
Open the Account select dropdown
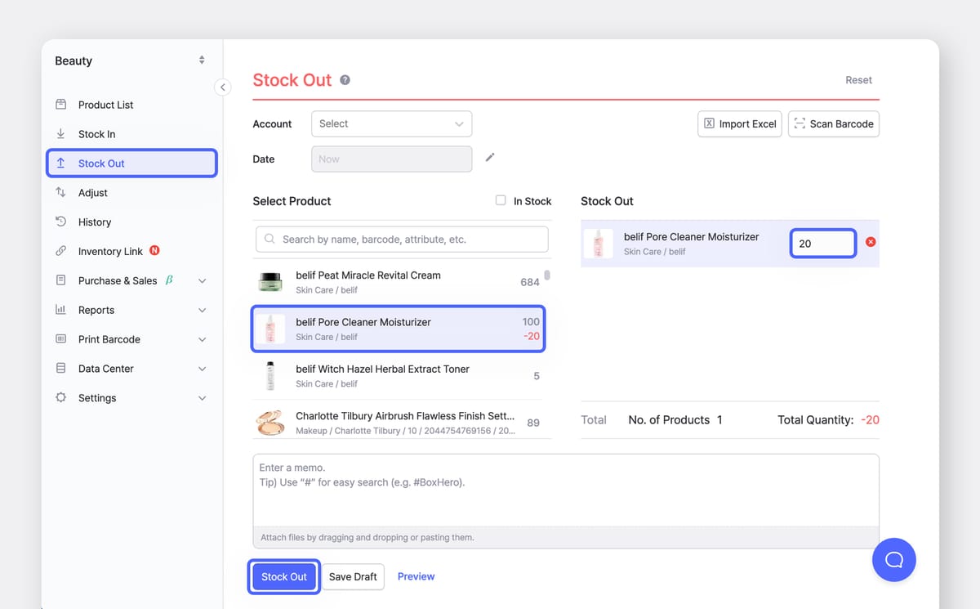tap(391, 124)
